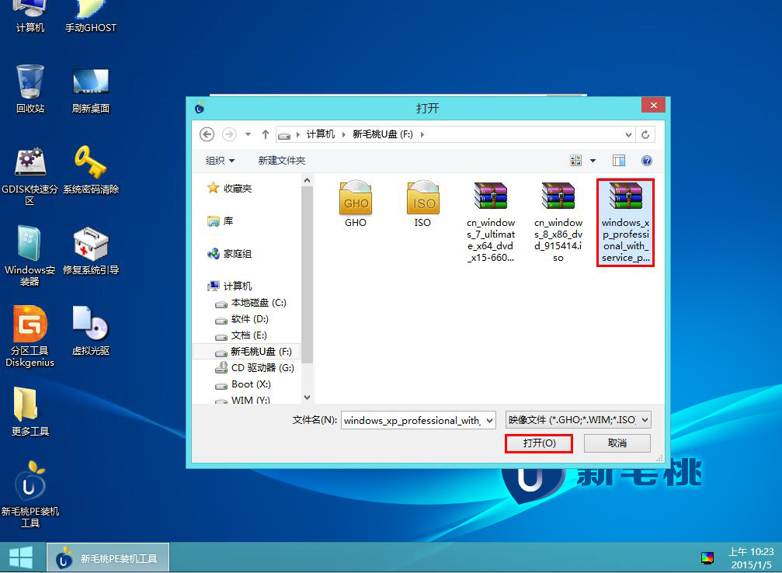782x573 pixels.
Task: Launch the 手动GHOST desktop shortcut
Action: coord(91,17)
